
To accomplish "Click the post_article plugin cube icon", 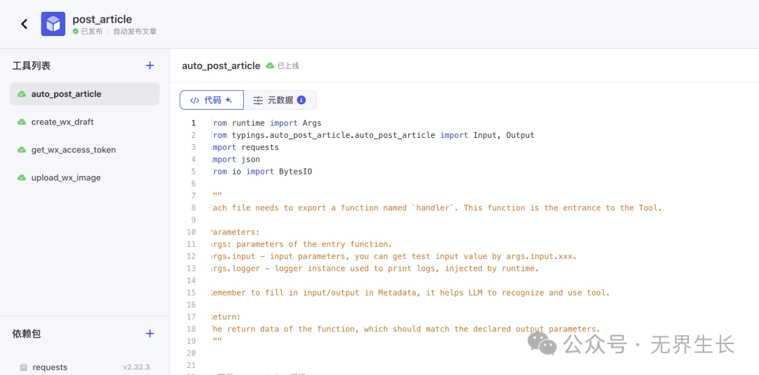I will [53, 24].
